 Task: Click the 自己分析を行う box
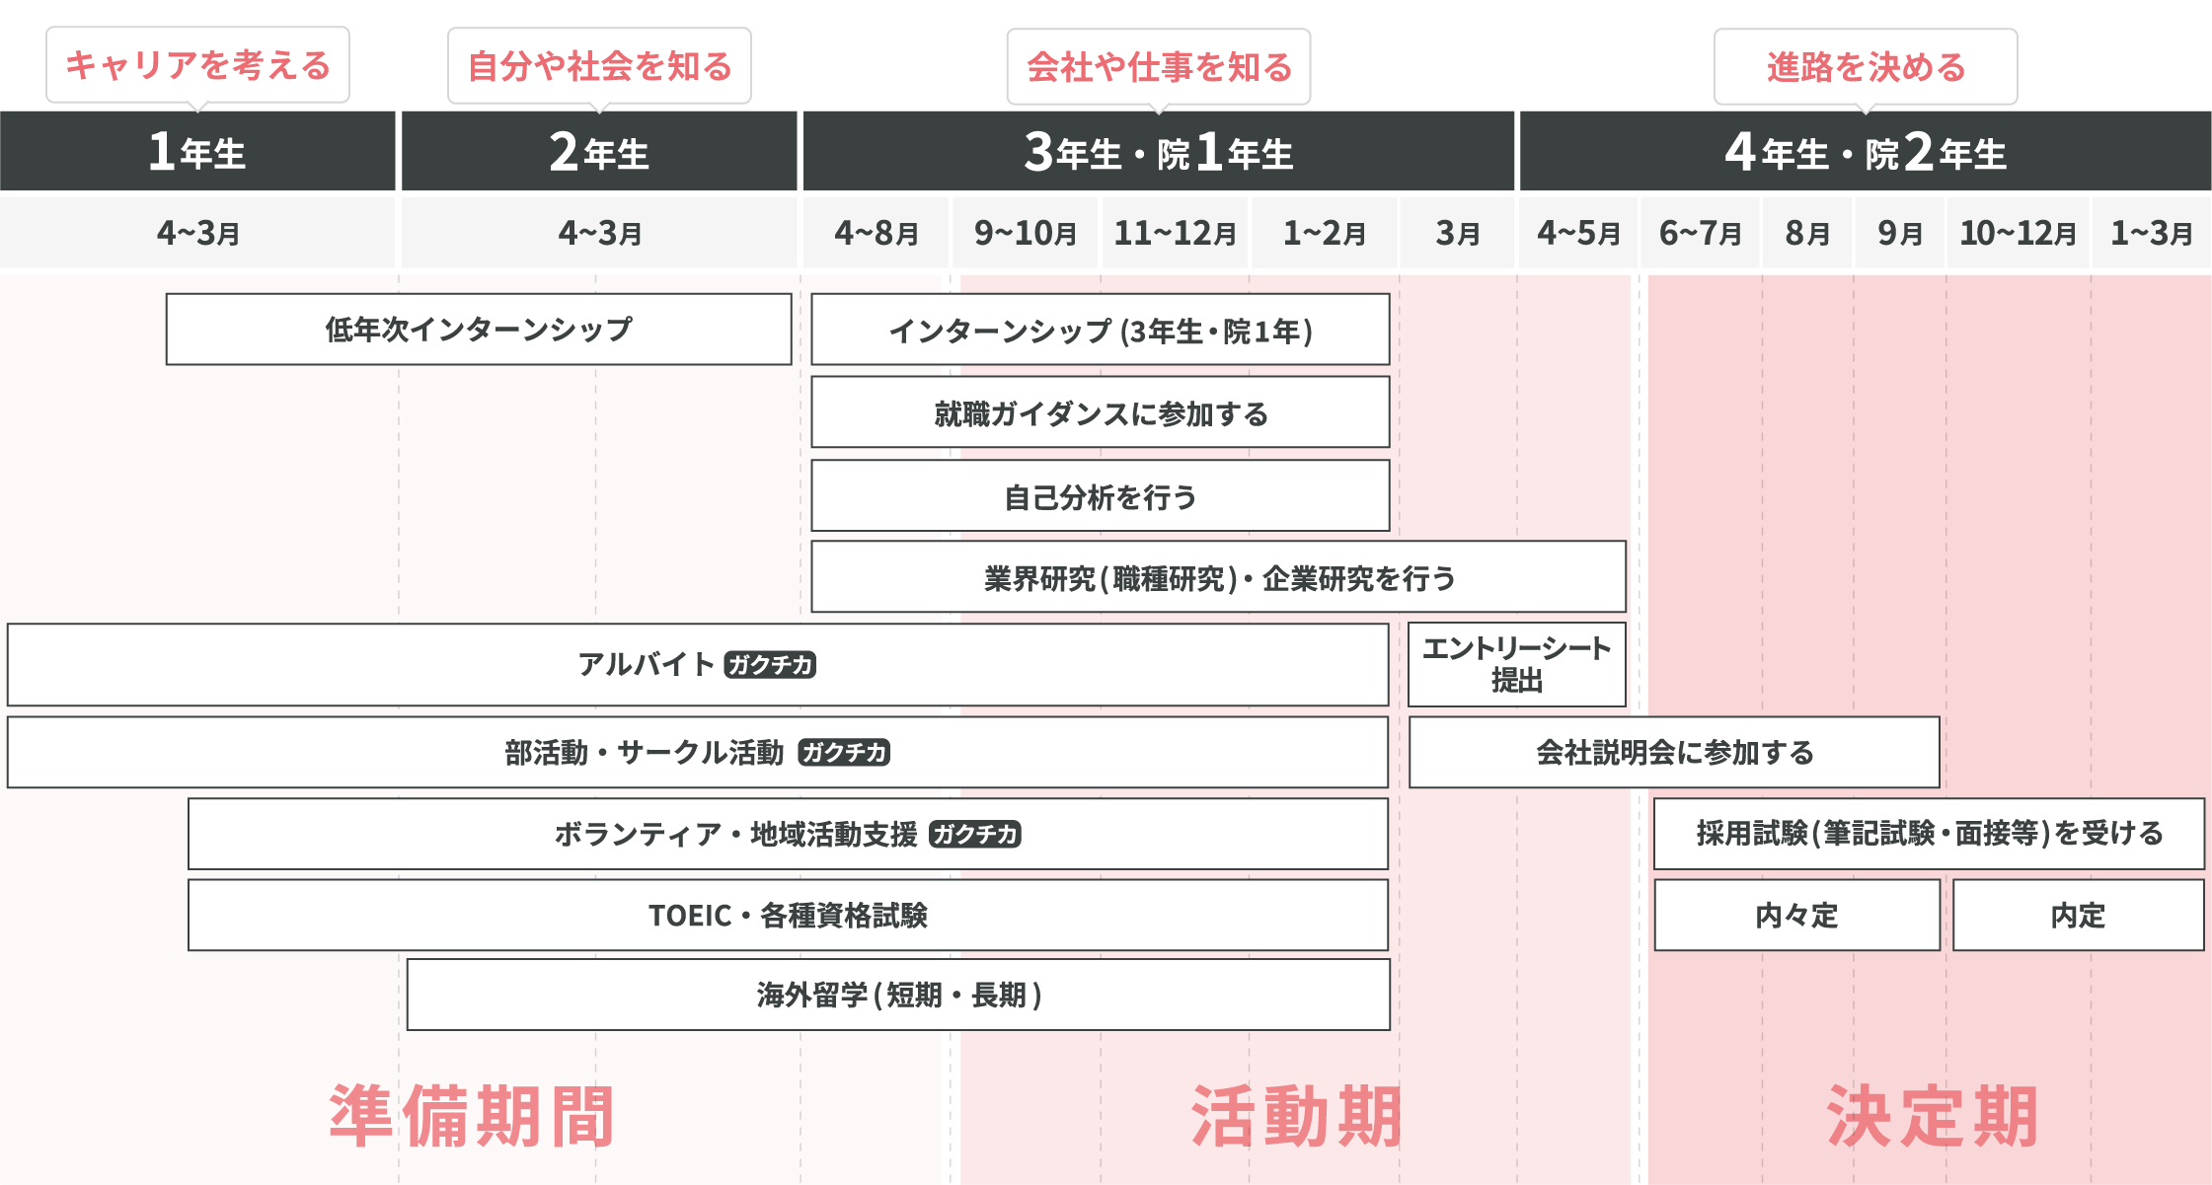point(1101,495)
